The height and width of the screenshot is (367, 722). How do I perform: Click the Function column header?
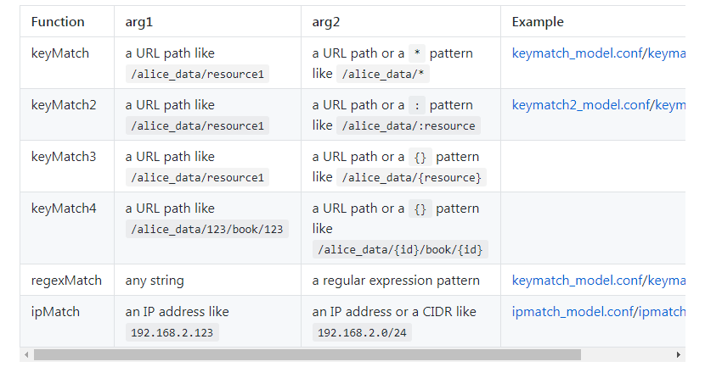click(x=58, y=22)
